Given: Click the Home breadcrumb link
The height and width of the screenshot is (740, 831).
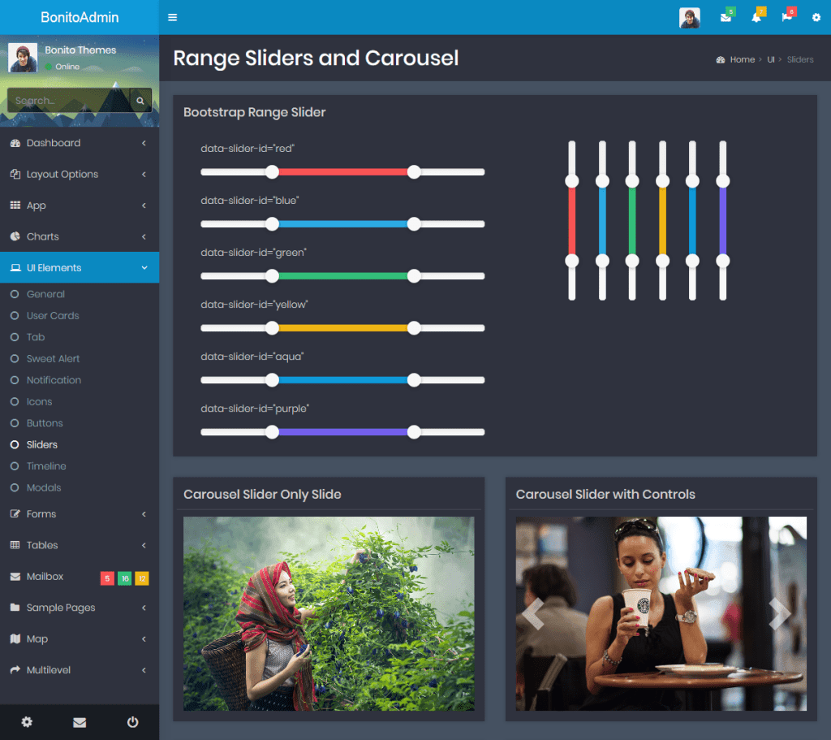Looking at the screenshot, I should [x=742, y=60].
